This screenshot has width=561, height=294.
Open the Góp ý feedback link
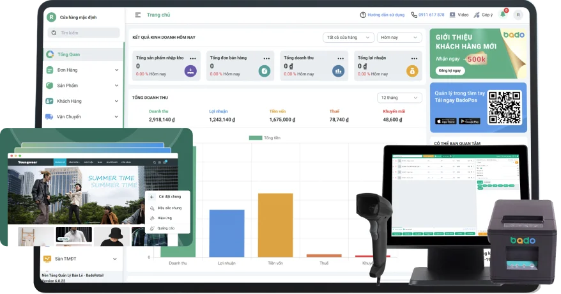[483, 15]
